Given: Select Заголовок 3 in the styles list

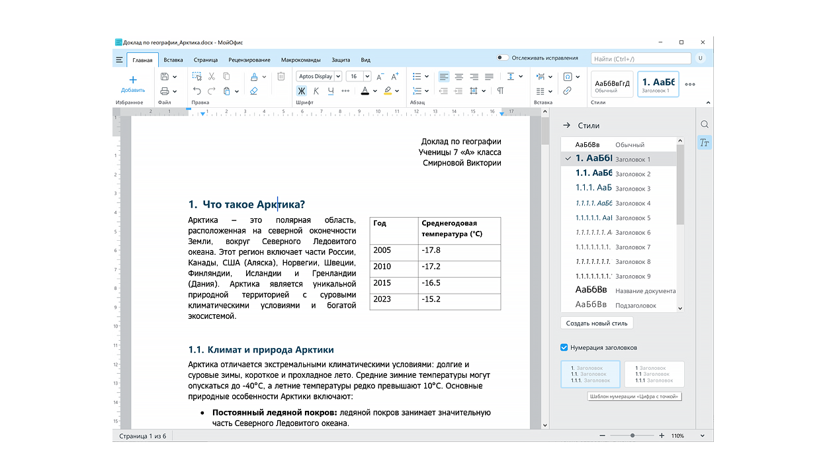Looking at the screenshot, I should coord(619,189).
